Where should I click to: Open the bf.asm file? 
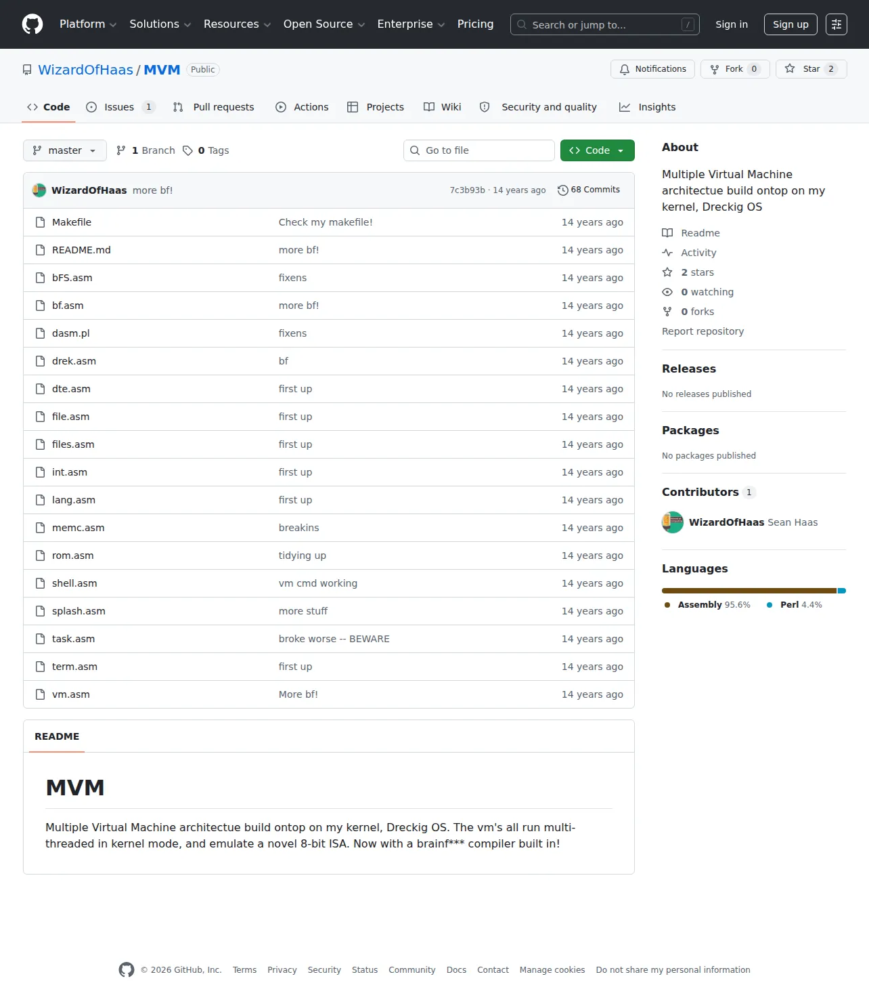(68, 306)
